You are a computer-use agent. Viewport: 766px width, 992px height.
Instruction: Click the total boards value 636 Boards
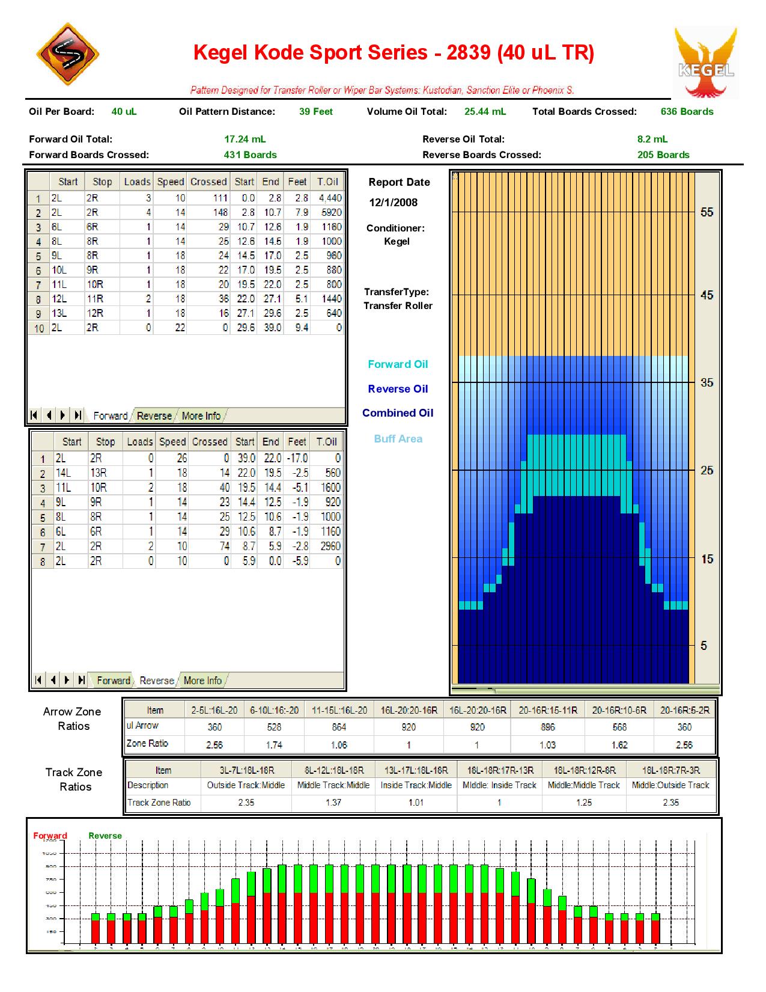tap(687, 112)
